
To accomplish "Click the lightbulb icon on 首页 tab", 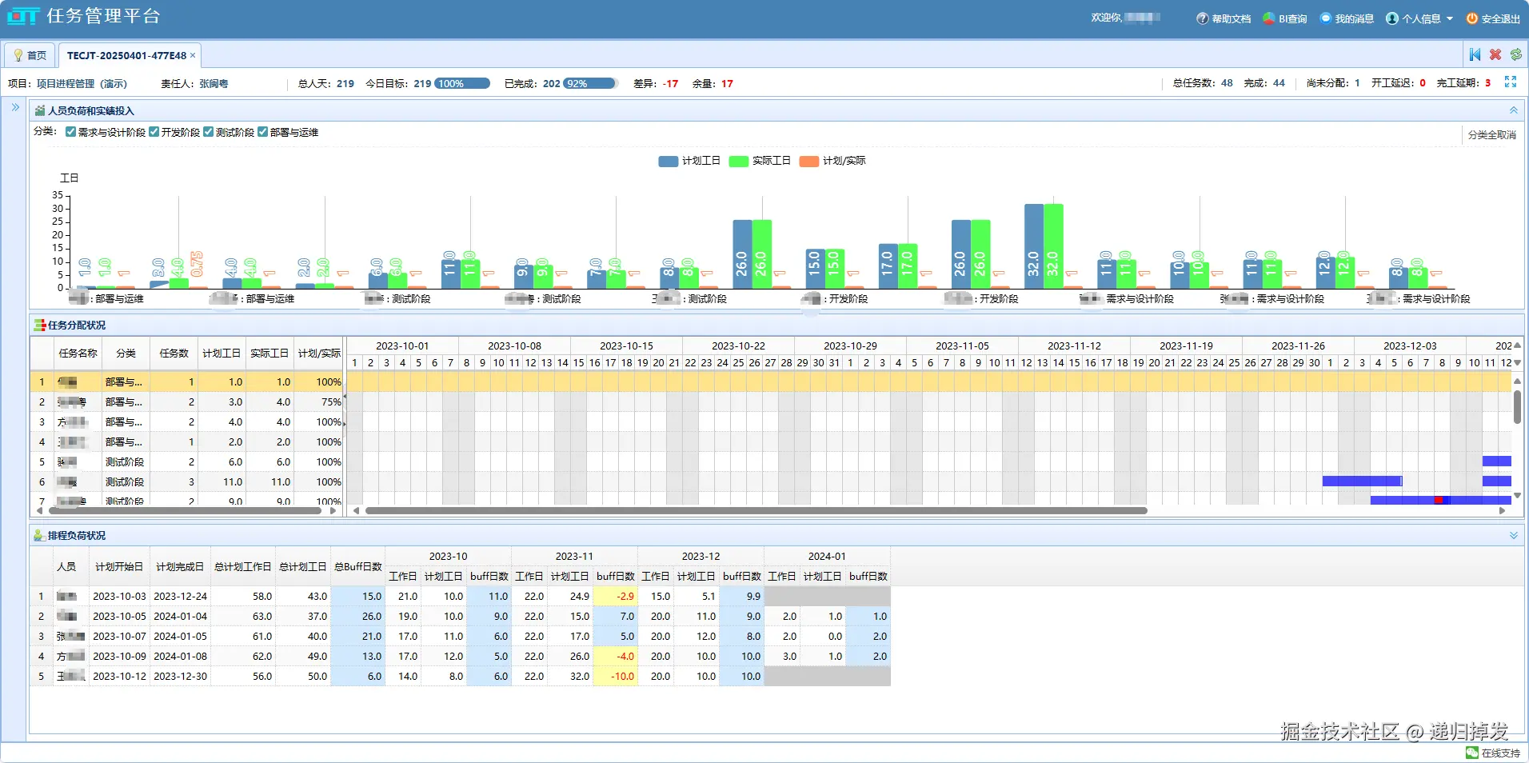I will 18,55.
